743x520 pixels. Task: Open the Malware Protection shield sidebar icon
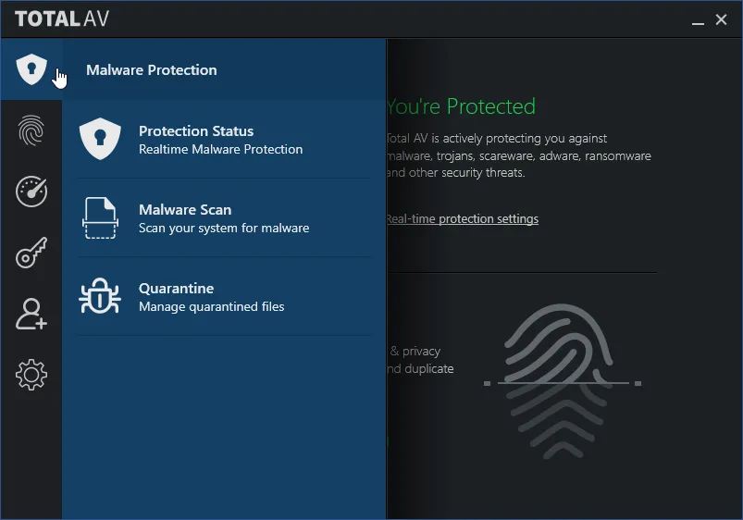[x=31, y=69]
